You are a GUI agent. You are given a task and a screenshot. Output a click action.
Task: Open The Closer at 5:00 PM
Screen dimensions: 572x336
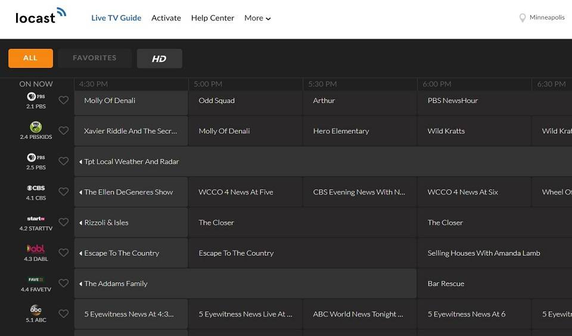pyautogui.click(x=303, y=223)
